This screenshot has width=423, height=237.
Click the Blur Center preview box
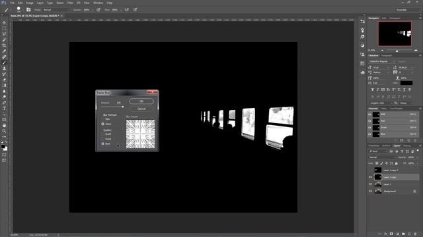pos(140,134)
